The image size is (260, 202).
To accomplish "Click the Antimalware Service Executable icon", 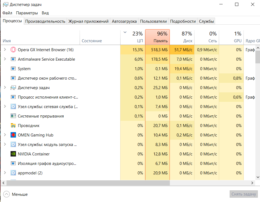I will point(13,59).
